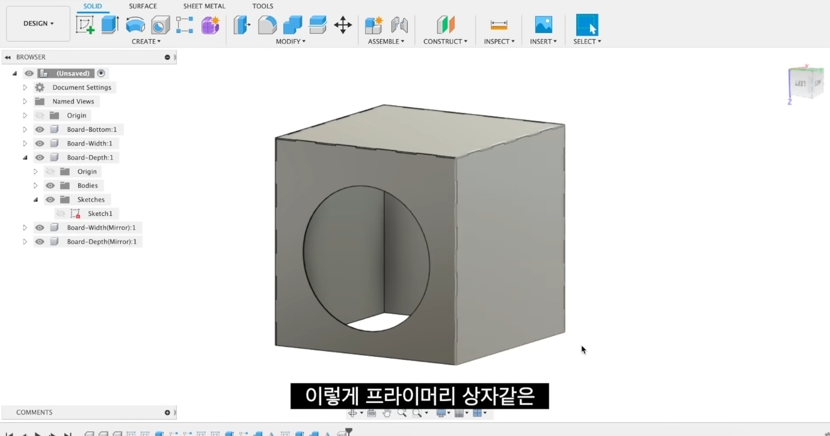Select the Hole tool
The height and width of the screenshot is (436, 830).
coord(161,25)
